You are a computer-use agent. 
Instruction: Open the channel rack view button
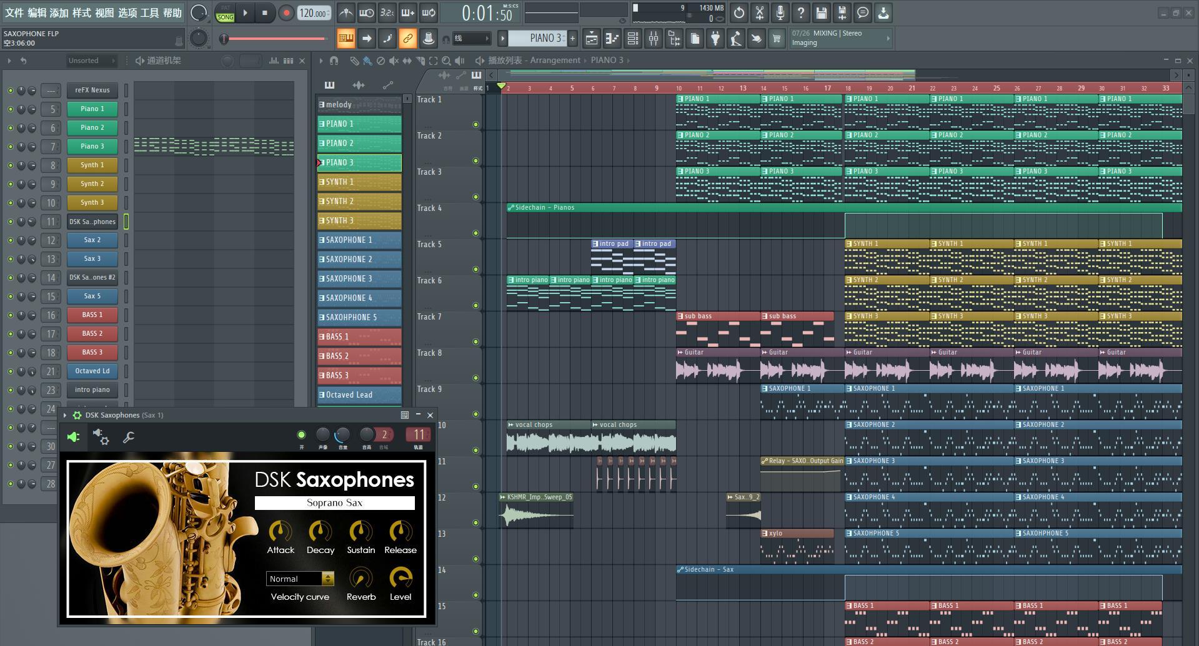tap(632, 39)
